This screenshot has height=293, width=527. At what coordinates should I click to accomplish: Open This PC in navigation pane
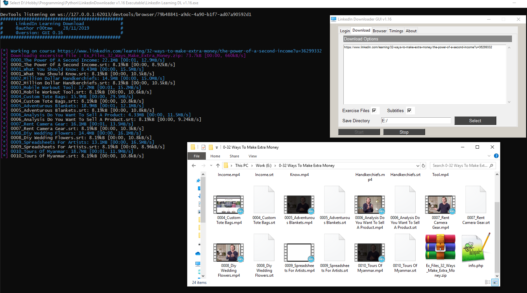coord(198,264)
